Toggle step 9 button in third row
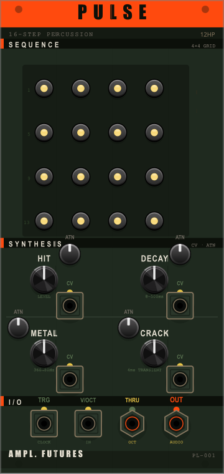 tap(44, 177)
